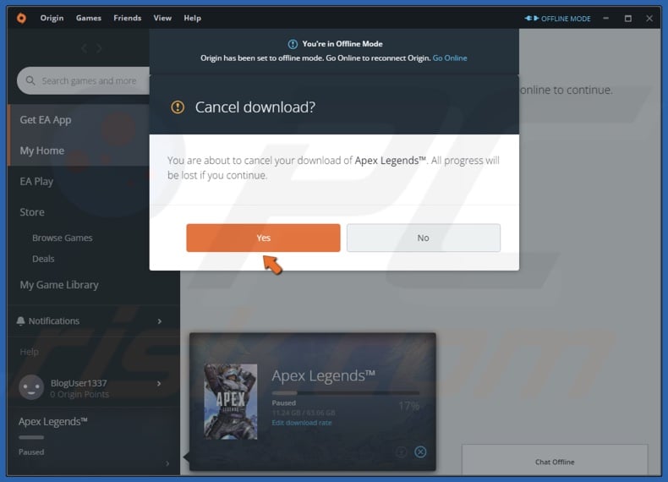This screenshot has width=668, height=482.
Task: Click the cancel download X icon
Action: tap(420, 452)
